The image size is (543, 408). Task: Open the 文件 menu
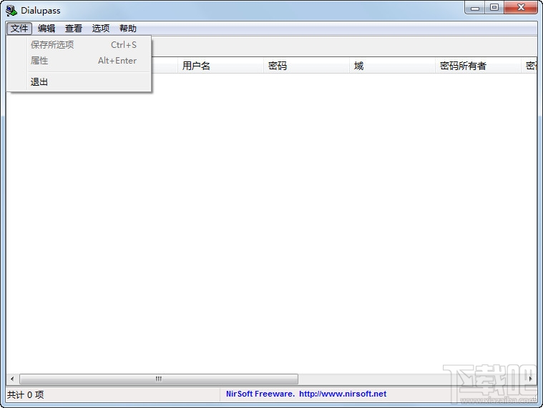coord(19,29)
